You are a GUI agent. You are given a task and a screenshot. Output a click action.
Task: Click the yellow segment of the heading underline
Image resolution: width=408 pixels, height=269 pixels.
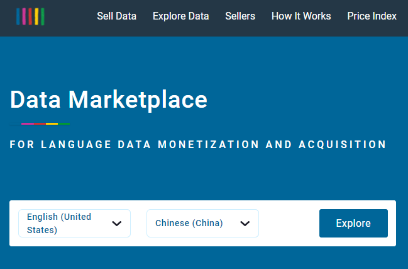click(x=52, y=123)
